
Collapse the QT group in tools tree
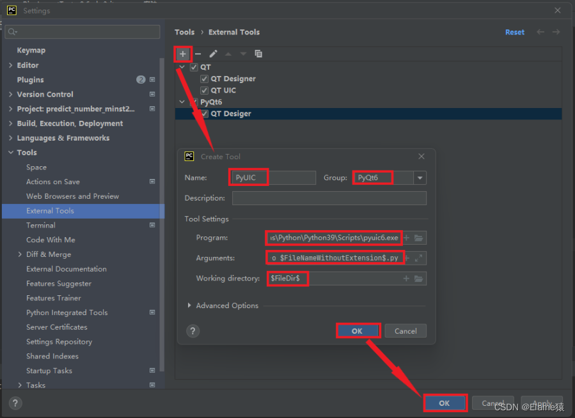pos(182,67)
